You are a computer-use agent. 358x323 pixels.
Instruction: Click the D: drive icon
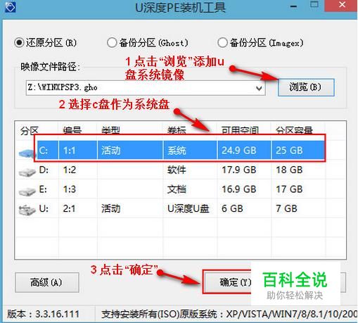27,172
